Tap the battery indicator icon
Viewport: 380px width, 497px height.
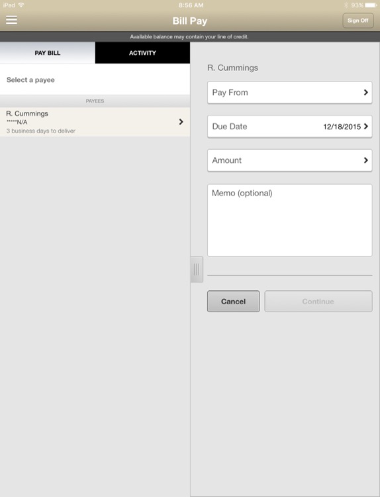[371, 5]
